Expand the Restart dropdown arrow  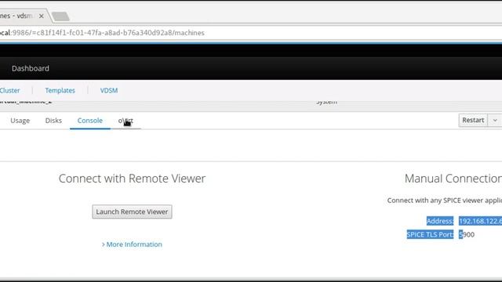click(x=495, y=120)
